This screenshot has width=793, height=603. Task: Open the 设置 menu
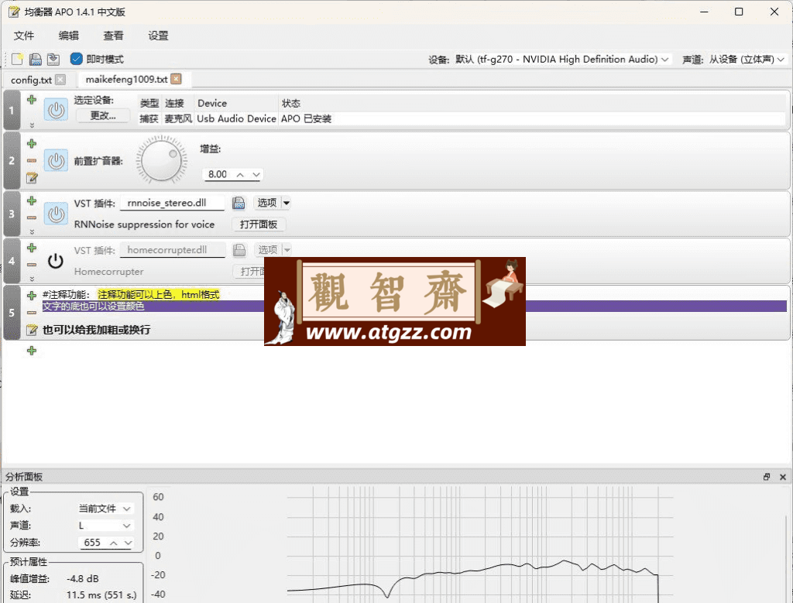tap(158, 36)
